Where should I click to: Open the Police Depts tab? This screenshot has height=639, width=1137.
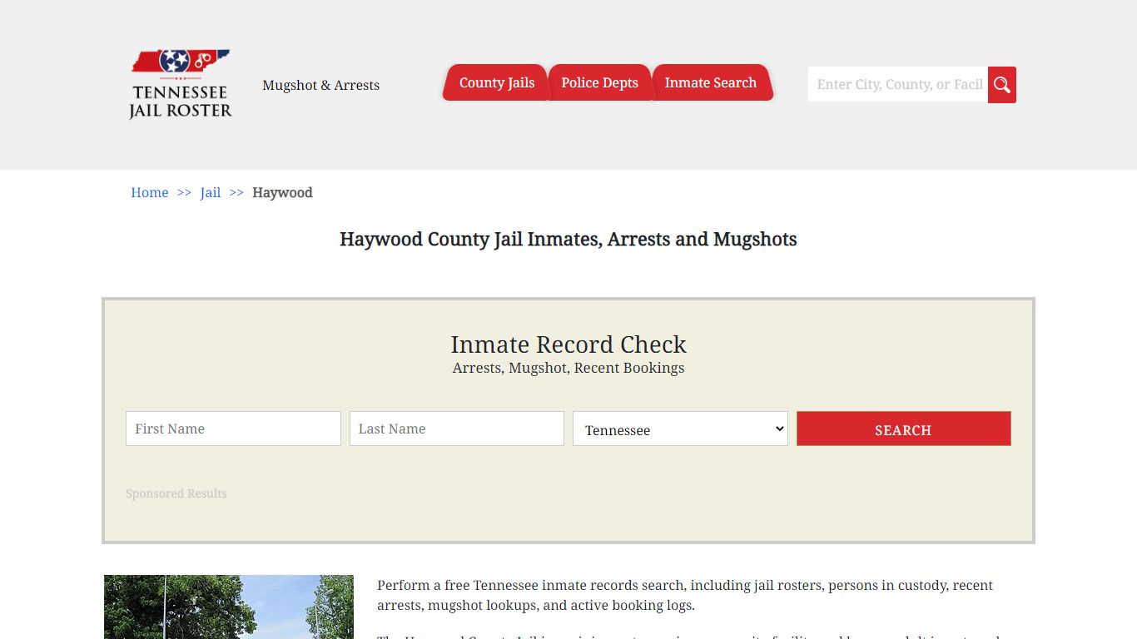(x=599, y=82)
